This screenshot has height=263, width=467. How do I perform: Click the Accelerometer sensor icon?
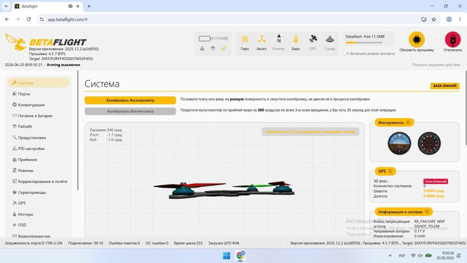pos(262,39)
